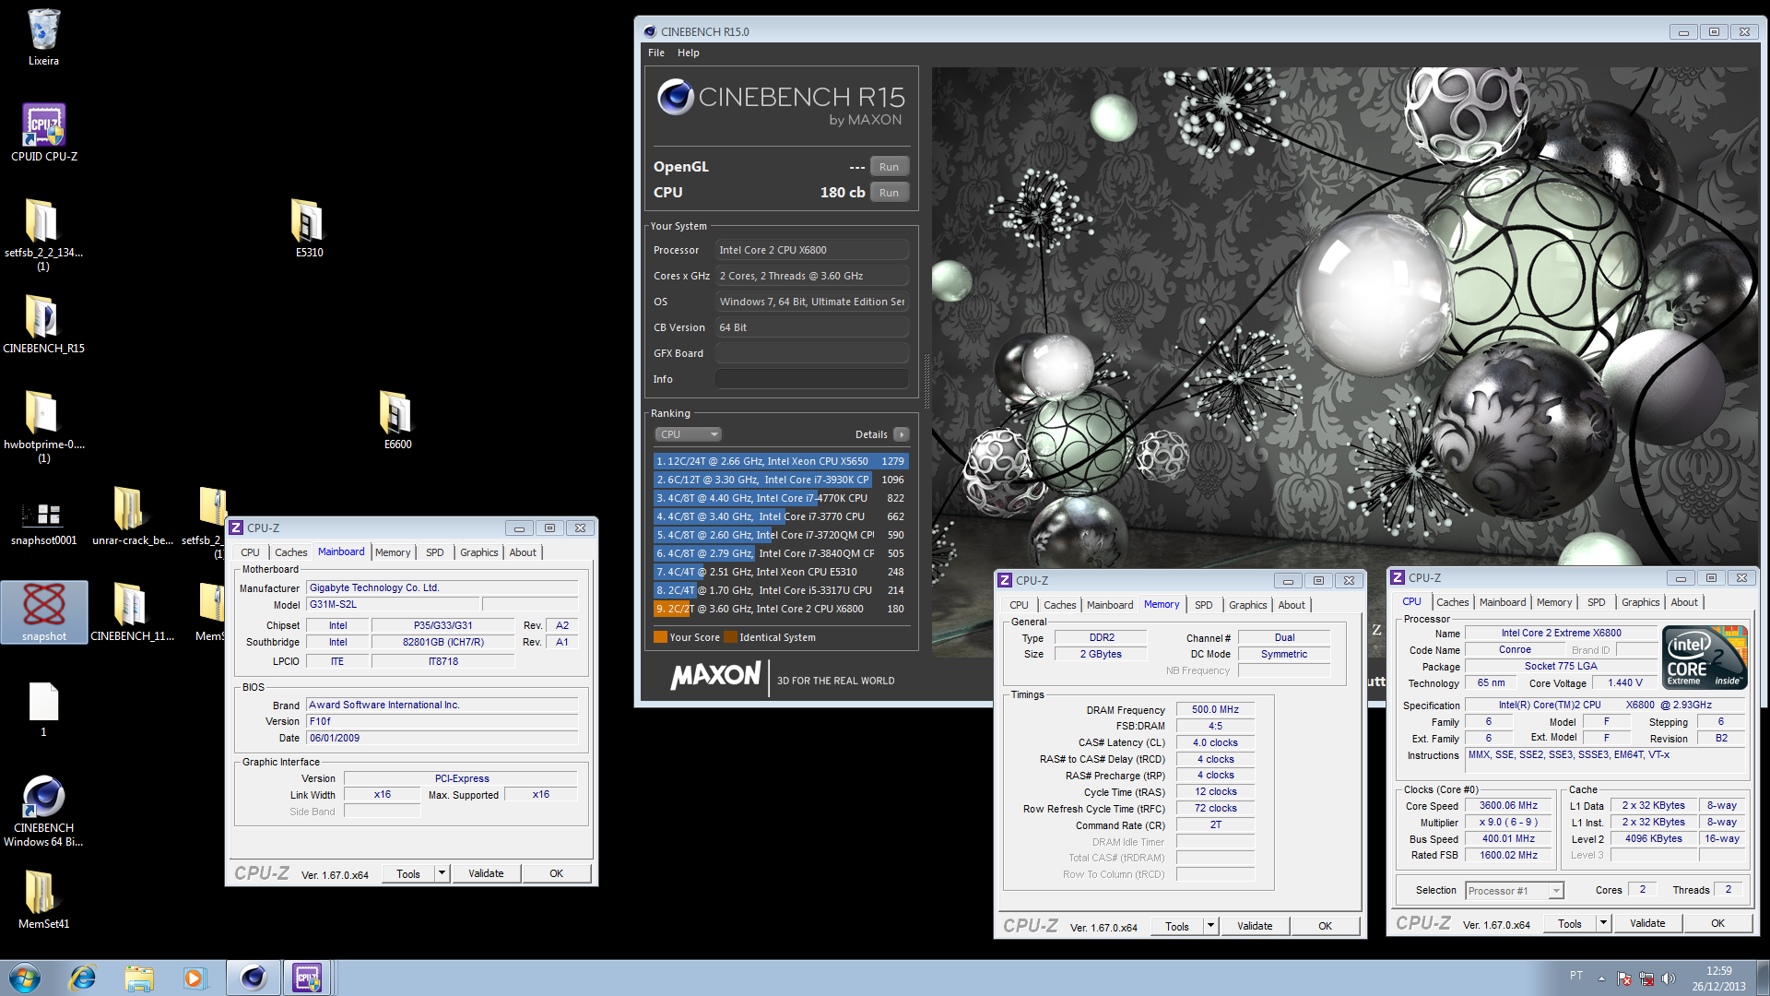Switch to Caches tab in Mainboard CPU-Z window
Screen dimensions: 1770x996
point(291,552)
